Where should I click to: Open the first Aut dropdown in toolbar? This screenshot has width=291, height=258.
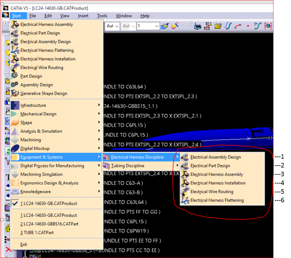click(112, 26)
